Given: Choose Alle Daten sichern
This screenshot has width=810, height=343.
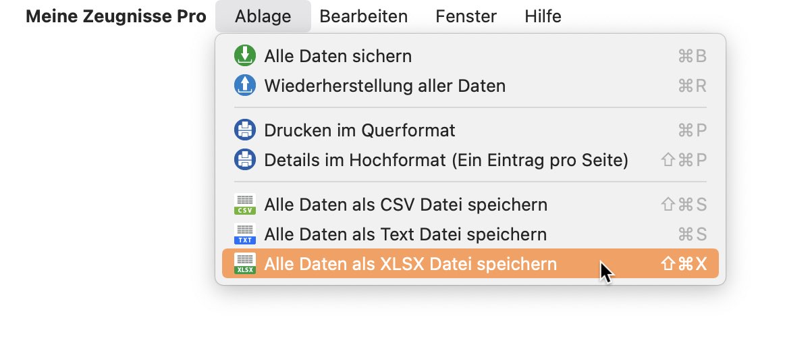Looking at the screenshot, I should pyautogui.click(x=470, y=55).
